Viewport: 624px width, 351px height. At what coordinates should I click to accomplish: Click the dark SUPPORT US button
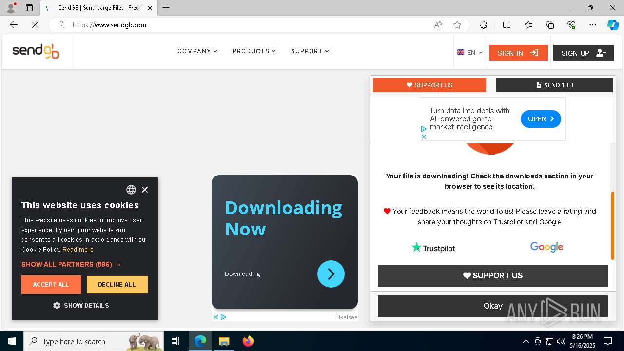[493, 275]
